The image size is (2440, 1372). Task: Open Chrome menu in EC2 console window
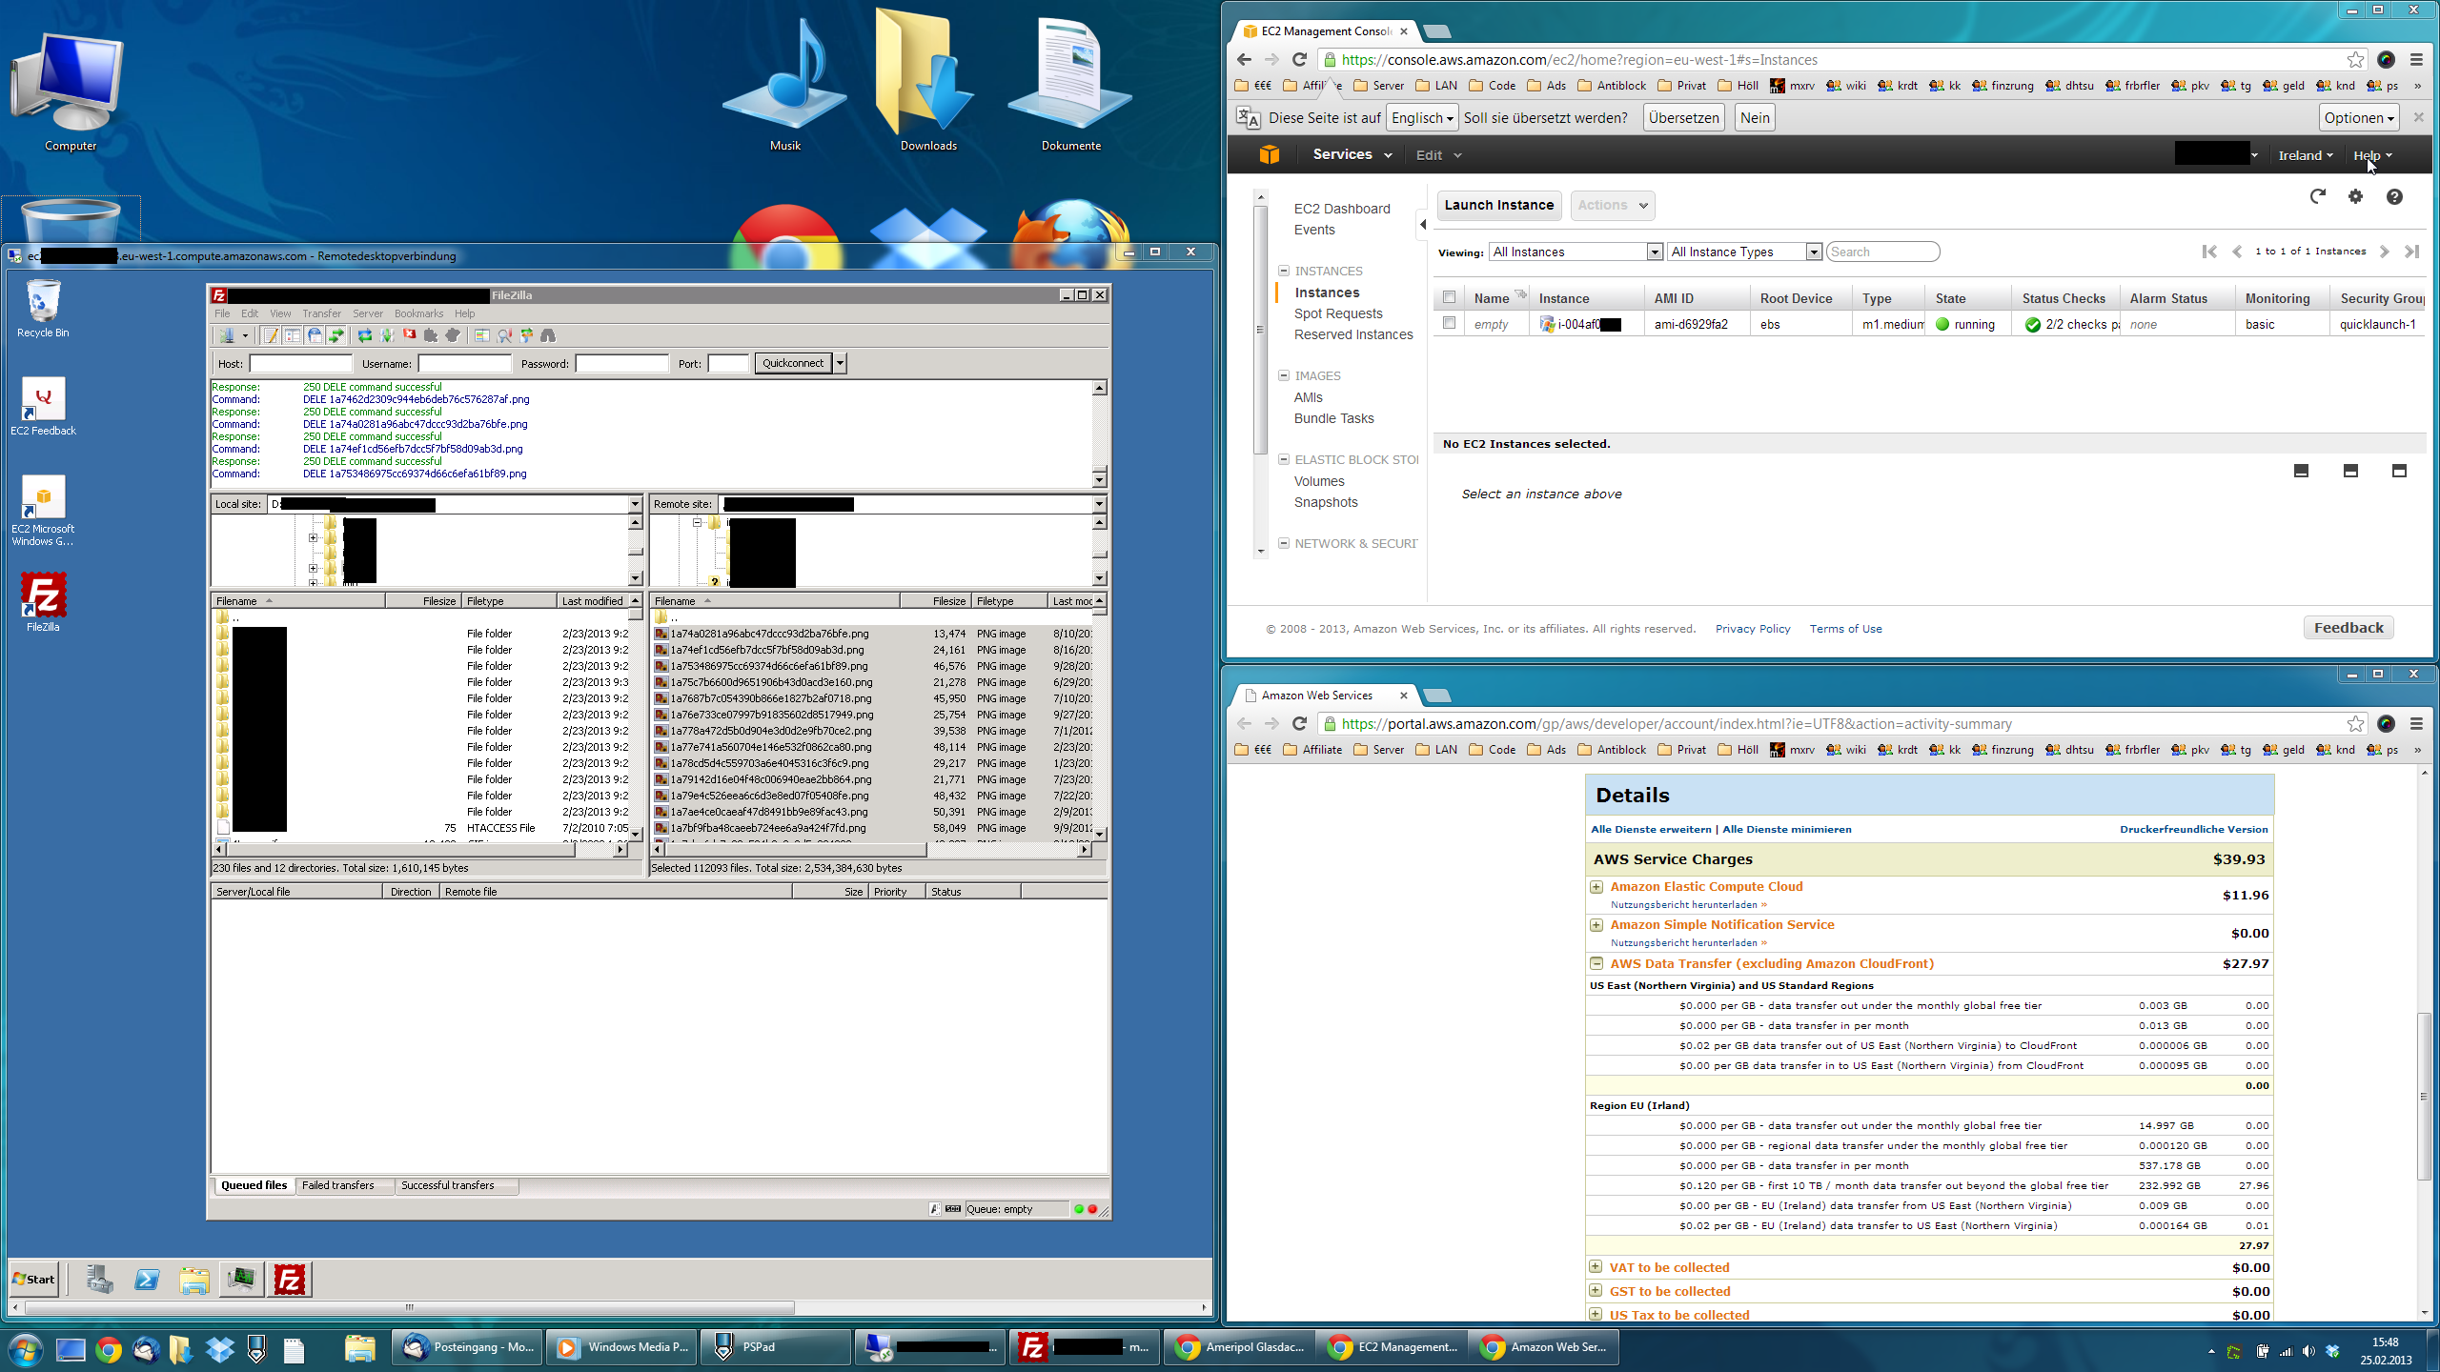pos(2416,59)
